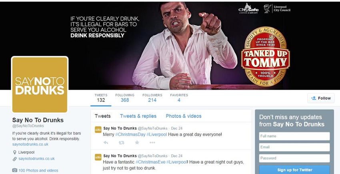Click the Full name input field
340x174 pixels.
coord(294,136)
